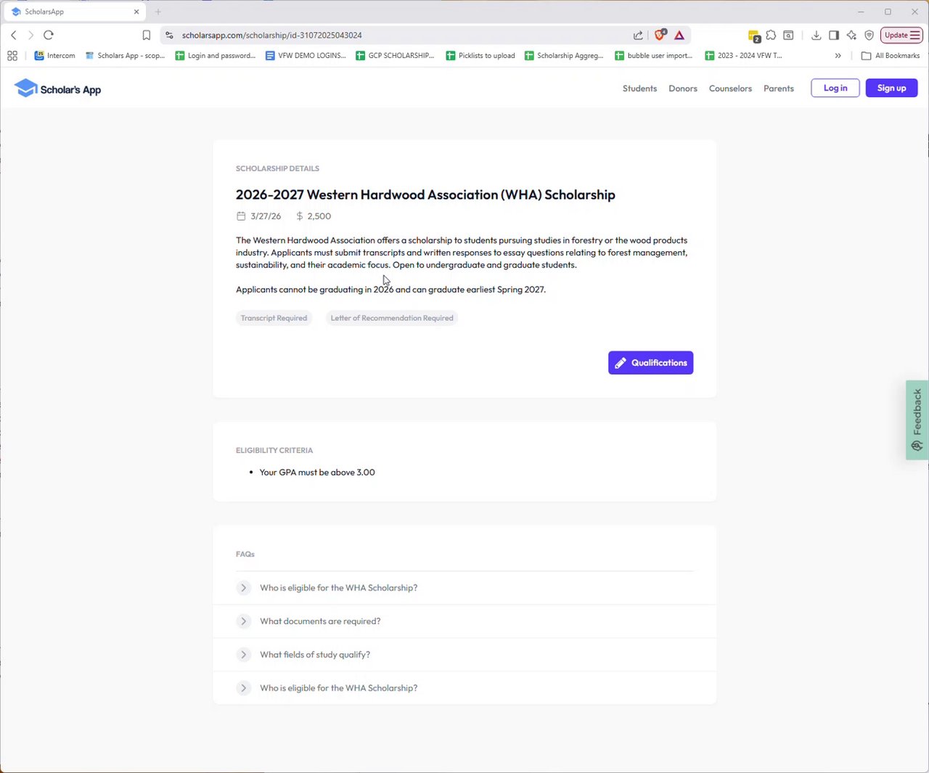The height and width of the screenshot is (773, 929).
Task: Open the Brave Rewards triangle icon
Action: click(x=679, y=35)
